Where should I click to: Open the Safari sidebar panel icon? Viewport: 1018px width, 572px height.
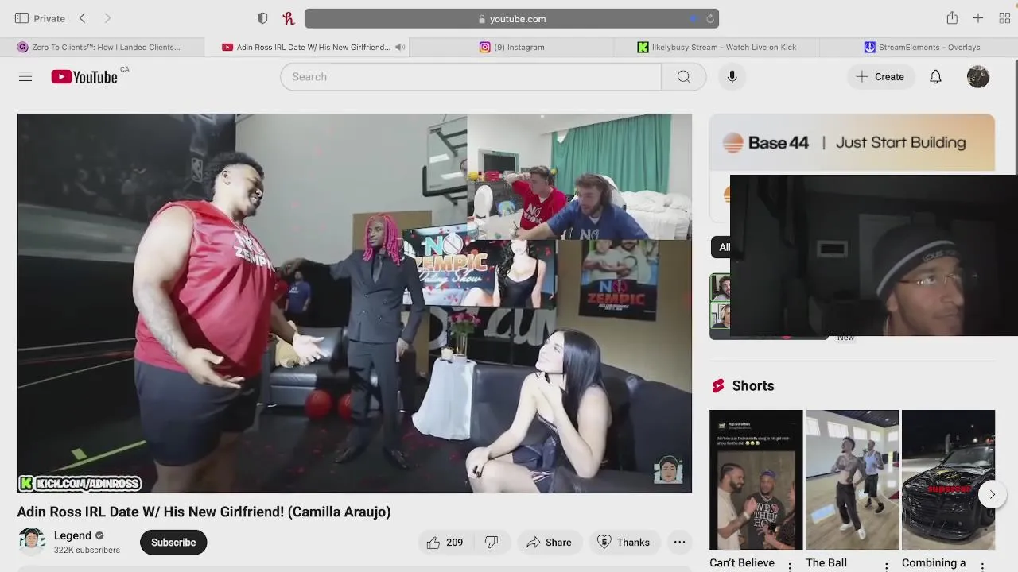[21, 18]
